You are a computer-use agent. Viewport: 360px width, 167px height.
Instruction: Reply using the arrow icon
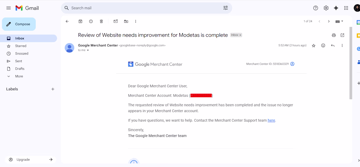click(x=333, y=46)
